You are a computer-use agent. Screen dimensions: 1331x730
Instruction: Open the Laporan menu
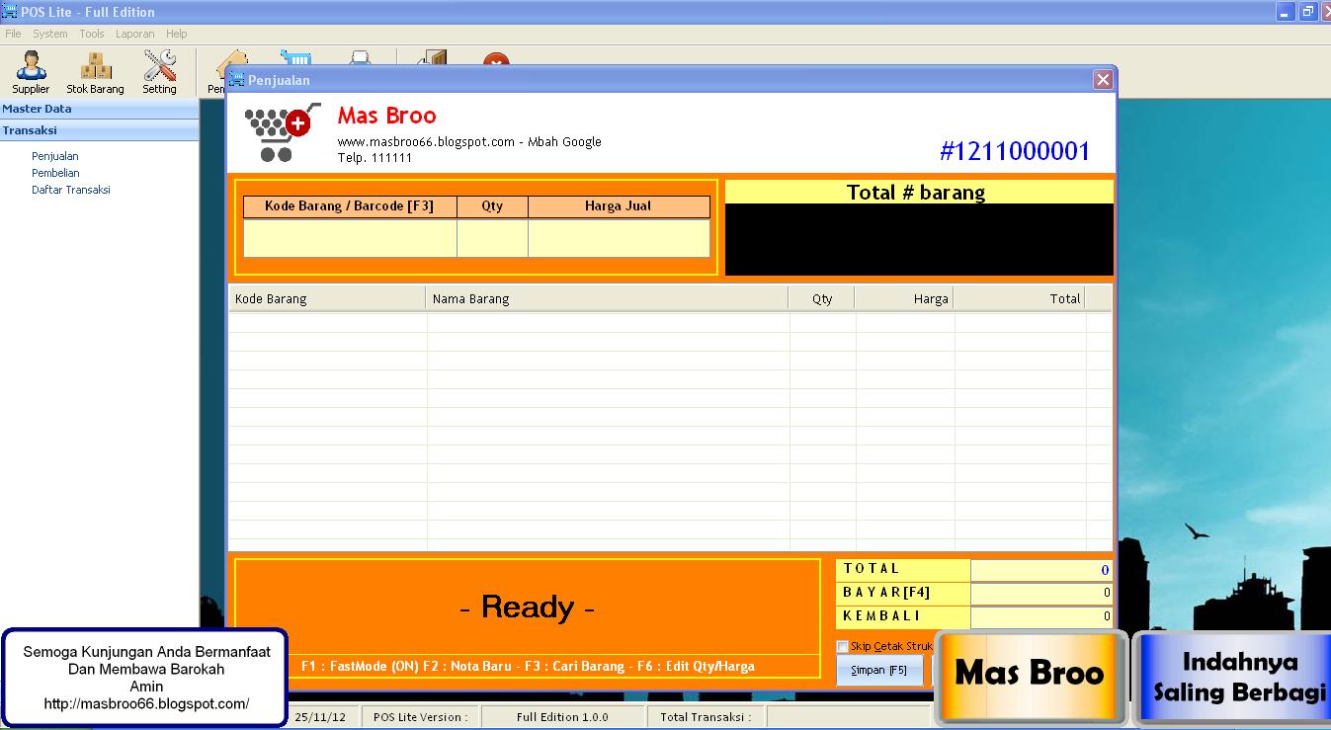(135, 33)
